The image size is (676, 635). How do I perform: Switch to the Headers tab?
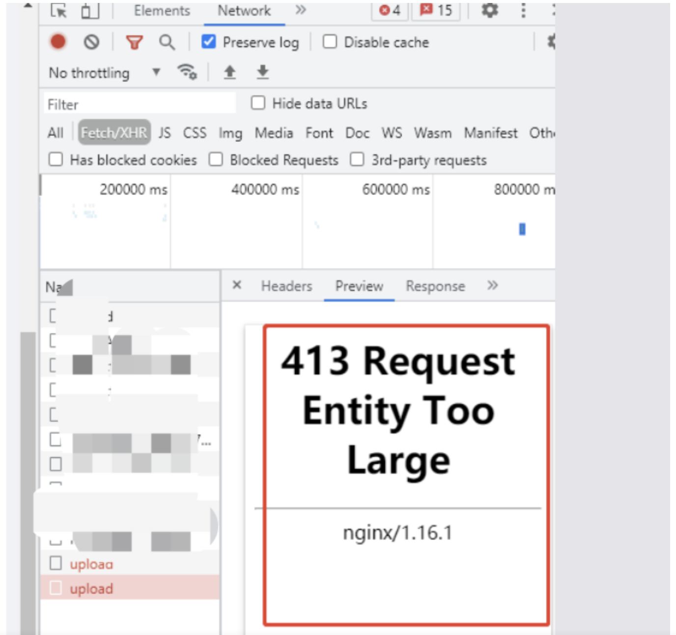click(x=286, y=286)
